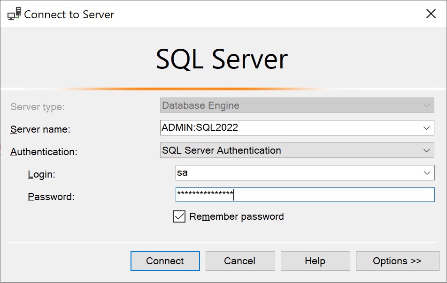This screenshot has width=447, height=283.
Task: Open the Login dropdown arrow
Action: click(427, 172)
